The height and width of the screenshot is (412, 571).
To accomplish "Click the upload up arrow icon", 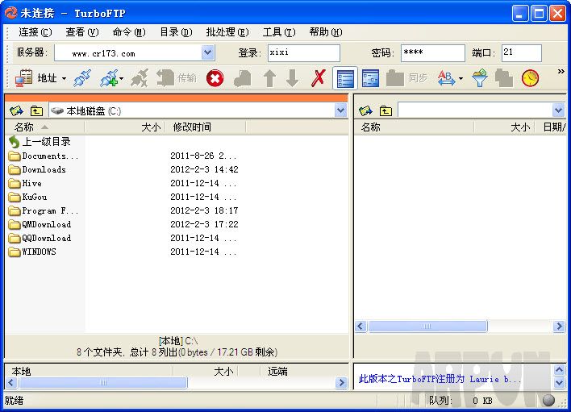I will point(269,78).
